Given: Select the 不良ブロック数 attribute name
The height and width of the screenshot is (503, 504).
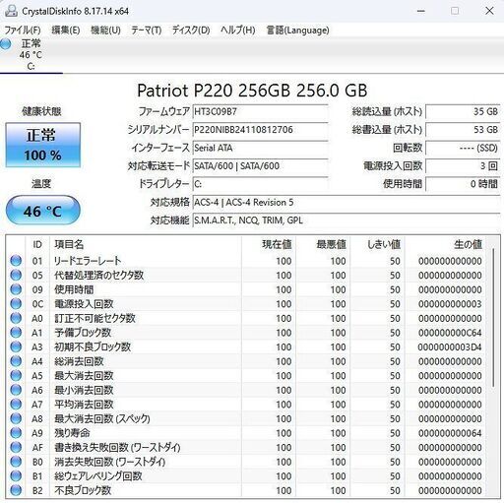Looking at the screenshot, I should point(83,490).
